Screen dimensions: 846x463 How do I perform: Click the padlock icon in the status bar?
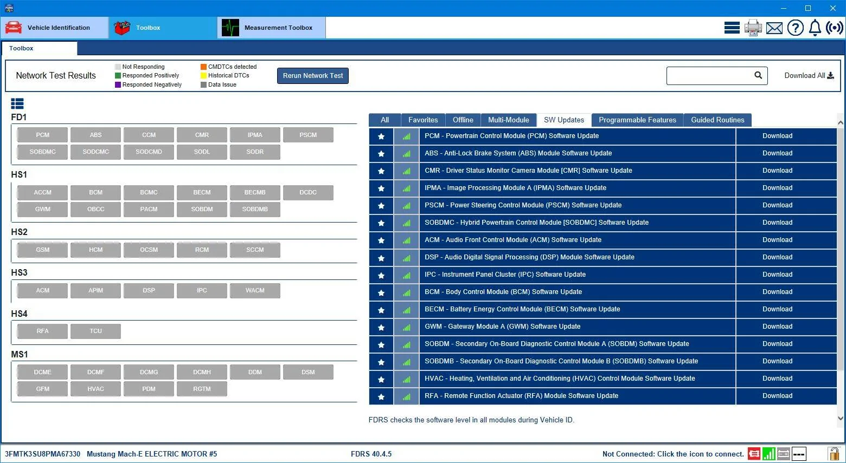(834, 454)
